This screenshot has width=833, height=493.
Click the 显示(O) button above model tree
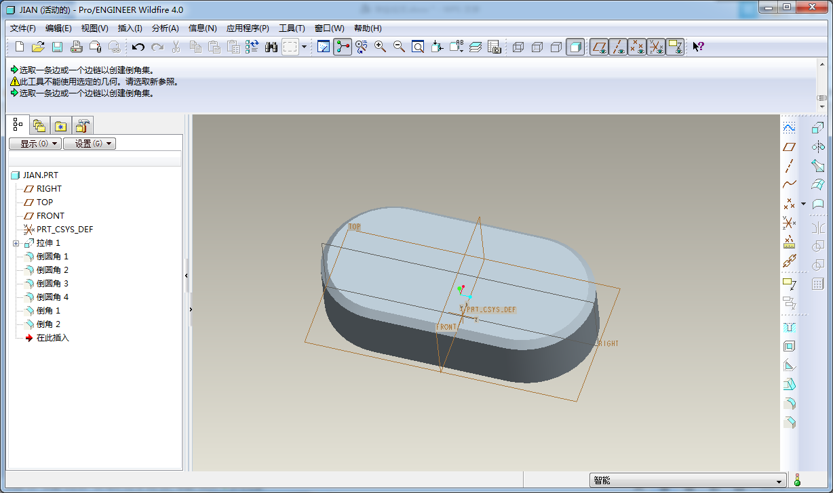point(35,144)
